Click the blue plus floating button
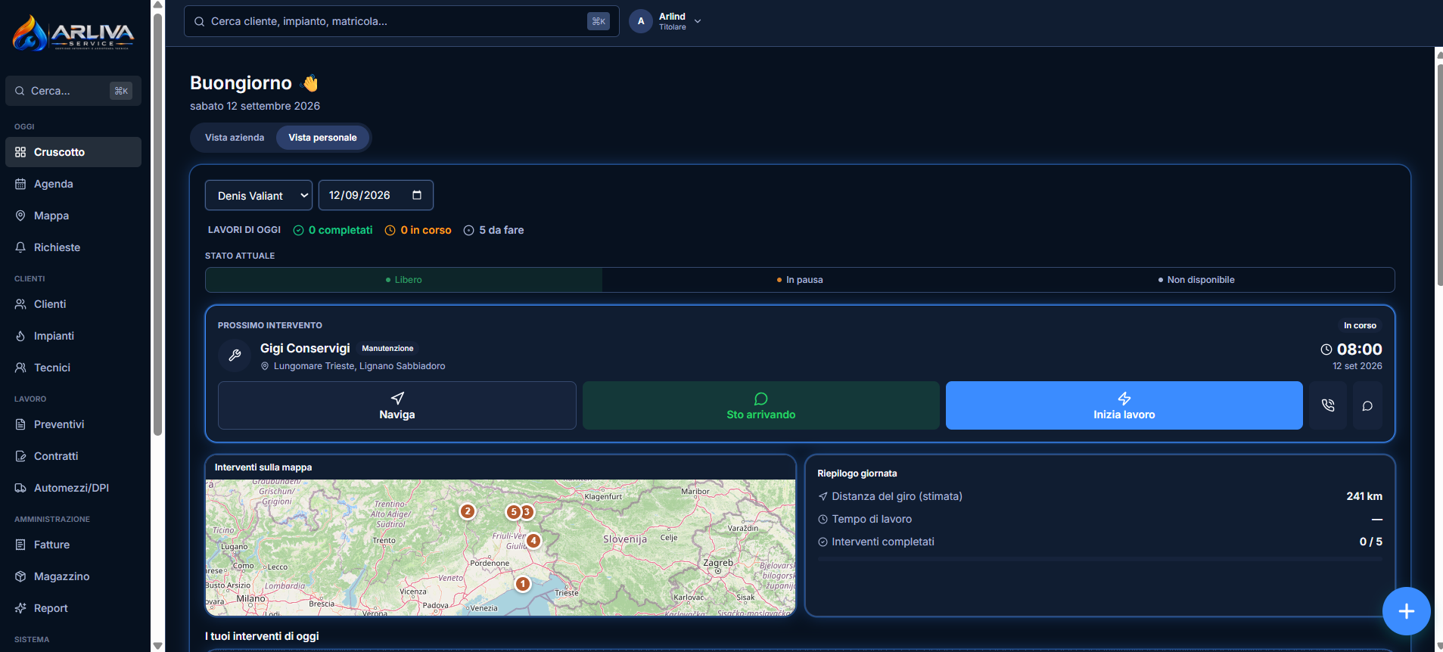The height and width of the screenshot is (652, 1443). [x=1406, y=611]
